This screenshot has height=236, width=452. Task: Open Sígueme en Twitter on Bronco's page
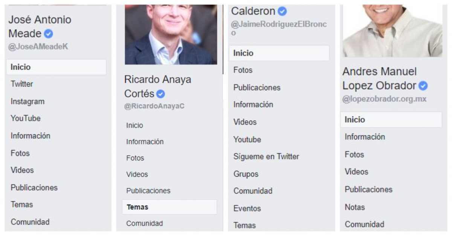(x=266, y=157)
